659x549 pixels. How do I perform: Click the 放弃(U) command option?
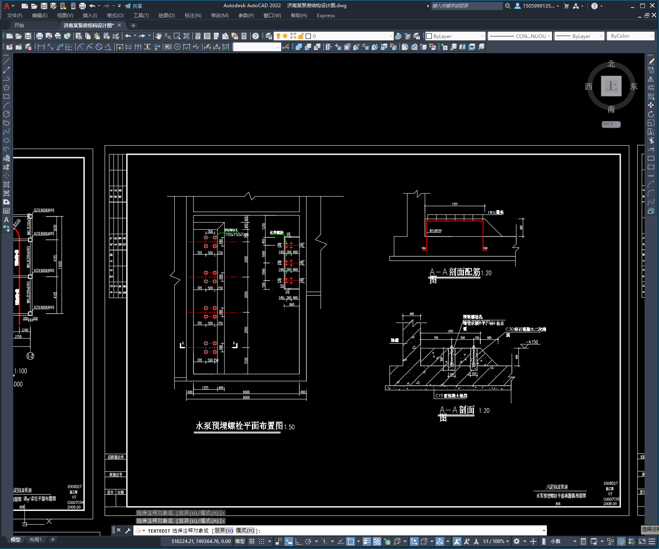pyautogui.click(x=224, y=531)
